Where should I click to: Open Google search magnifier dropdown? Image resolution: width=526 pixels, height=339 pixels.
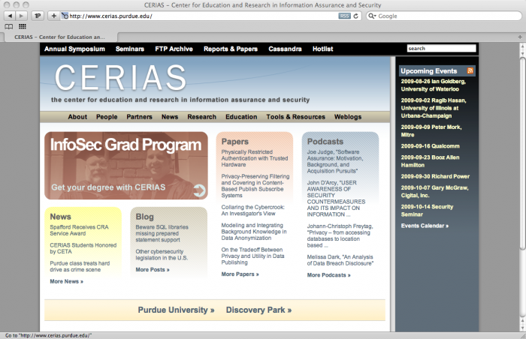372,16
